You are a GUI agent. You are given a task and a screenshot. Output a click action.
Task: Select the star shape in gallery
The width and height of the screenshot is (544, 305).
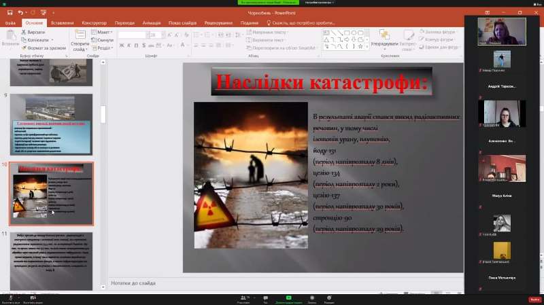tap(360, 46)
